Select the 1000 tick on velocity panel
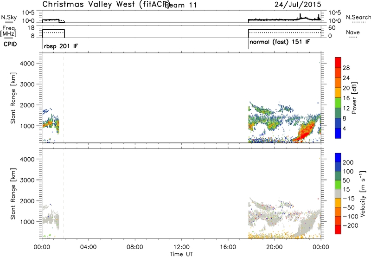 point(27,222)
